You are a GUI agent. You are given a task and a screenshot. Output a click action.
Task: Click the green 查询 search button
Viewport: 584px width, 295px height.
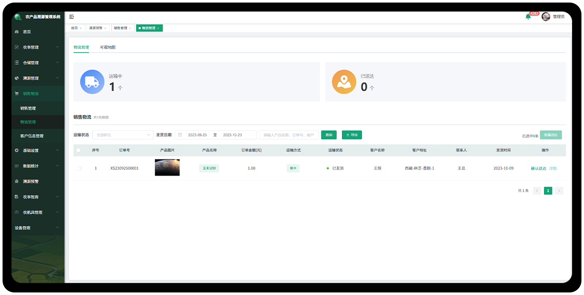tap(329, 135)
